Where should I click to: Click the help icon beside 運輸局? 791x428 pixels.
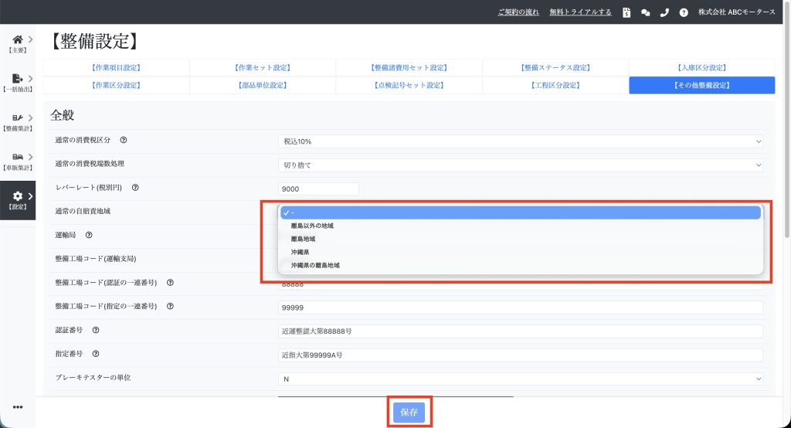tap(89, 235)
